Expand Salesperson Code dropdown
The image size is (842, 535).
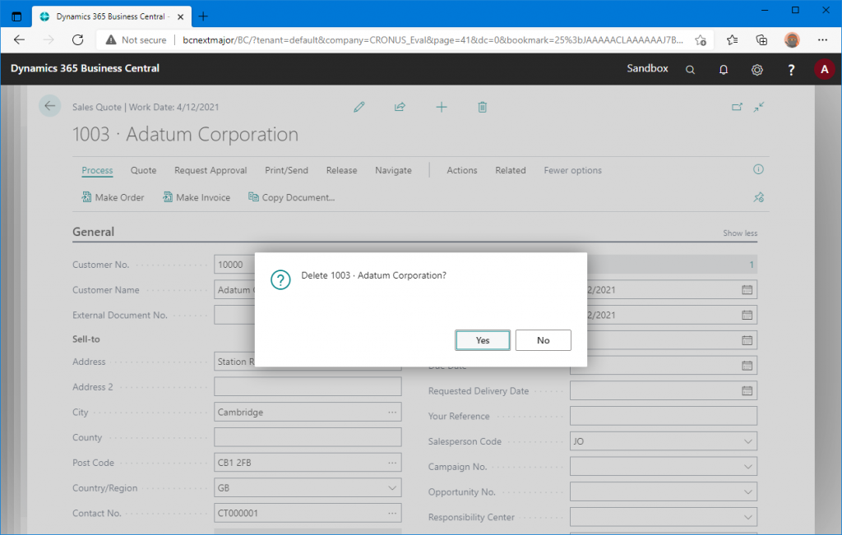pos(747,441)
